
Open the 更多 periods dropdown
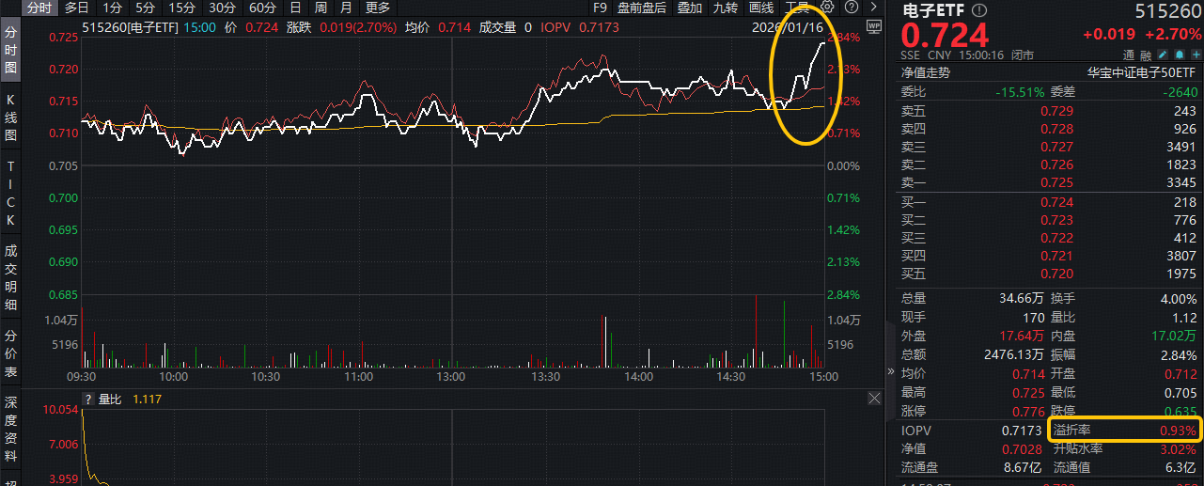click(377, 8)
